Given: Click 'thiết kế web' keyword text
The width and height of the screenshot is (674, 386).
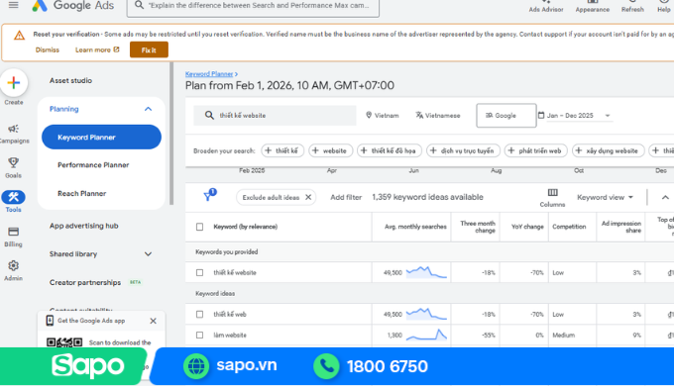Looking at the screenshot, I should pyautogui.click(x=230, y=314).
